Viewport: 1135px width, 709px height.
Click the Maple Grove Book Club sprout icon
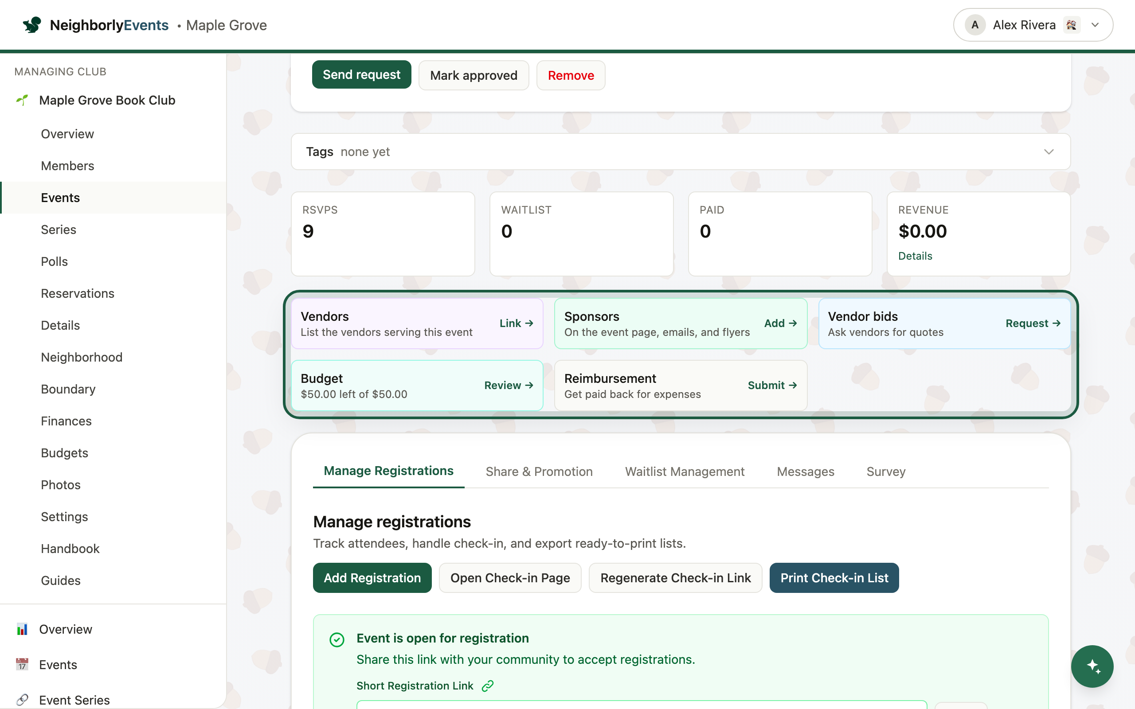[x=22, y=100]
